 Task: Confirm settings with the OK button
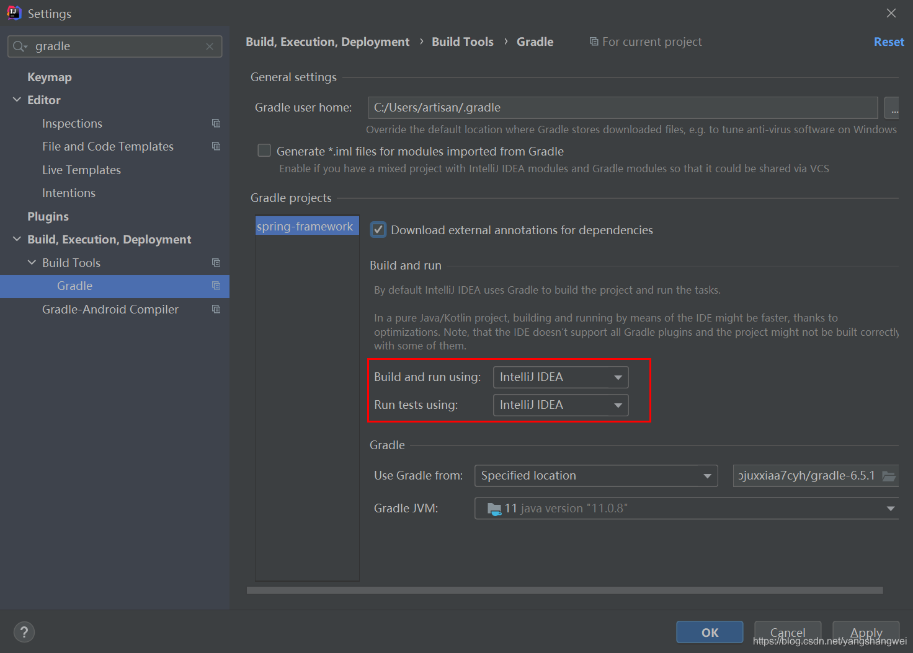(x=710, y=632)
